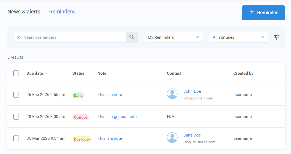Click the N/A contact cell

tap(171, 117)
